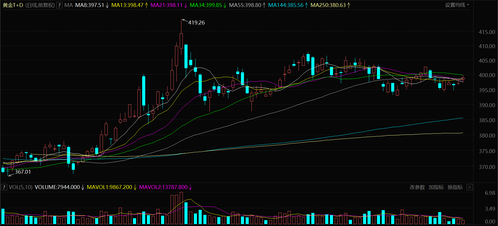Click the 415.00 price axis label
Image resolution: width=498 pixels, height=226 pixels.
pyautogui.click(x=487, y=32)
